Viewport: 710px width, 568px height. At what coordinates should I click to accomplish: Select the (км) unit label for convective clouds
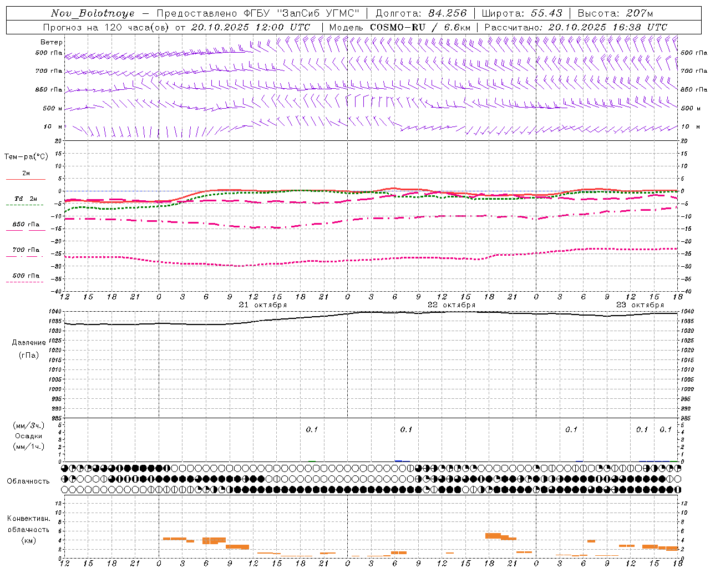coord(29,540)
